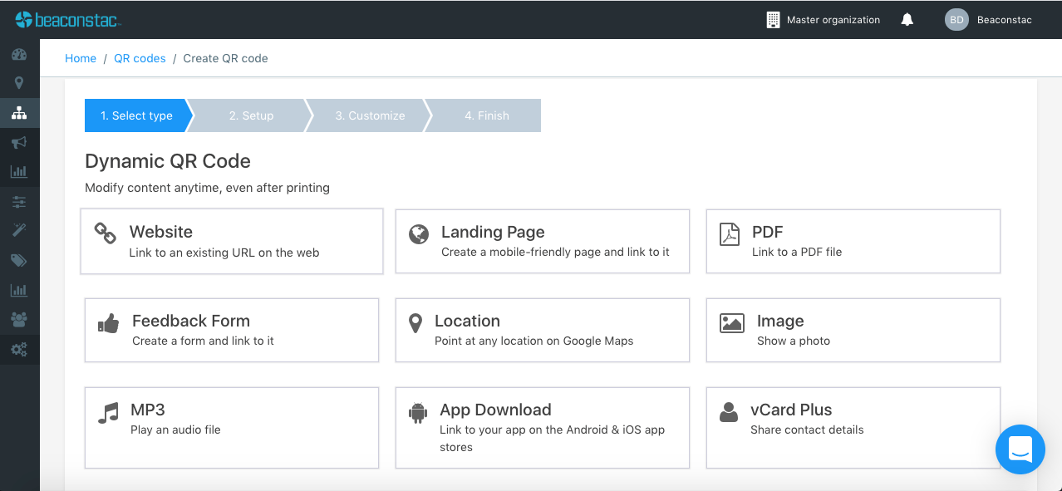Pick the Landing Page card
The height and width of the screenshot is (491, 1062).
coord(542,241)
